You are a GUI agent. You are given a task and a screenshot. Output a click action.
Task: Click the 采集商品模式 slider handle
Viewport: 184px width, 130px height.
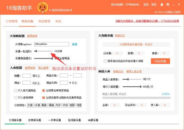pos(52,58)
